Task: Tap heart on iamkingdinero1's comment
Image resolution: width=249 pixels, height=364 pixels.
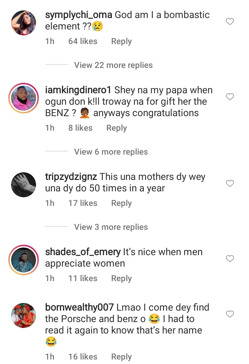Action: tap(230, 97)
